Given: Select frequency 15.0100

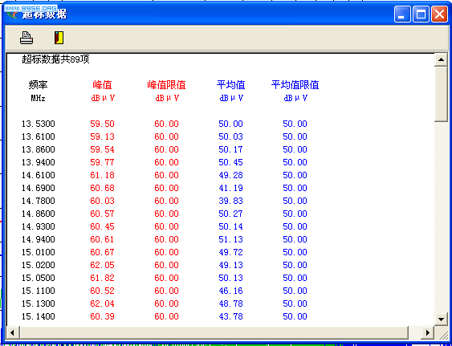Looking at the screenshot, I should [x=39, y=252].
